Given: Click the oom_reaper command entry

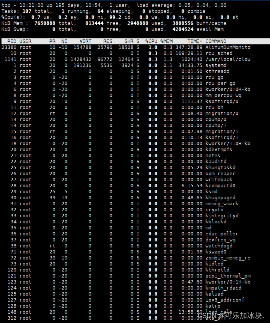Looking at the screenshot, I should tap(220, 173).
